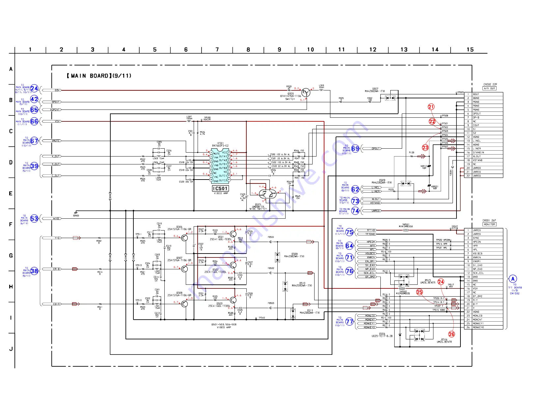The width and height of the screenshot is (553, 415).
Task: Click the DT_DM2 pin row in CN501
Action: pos(484,296)
